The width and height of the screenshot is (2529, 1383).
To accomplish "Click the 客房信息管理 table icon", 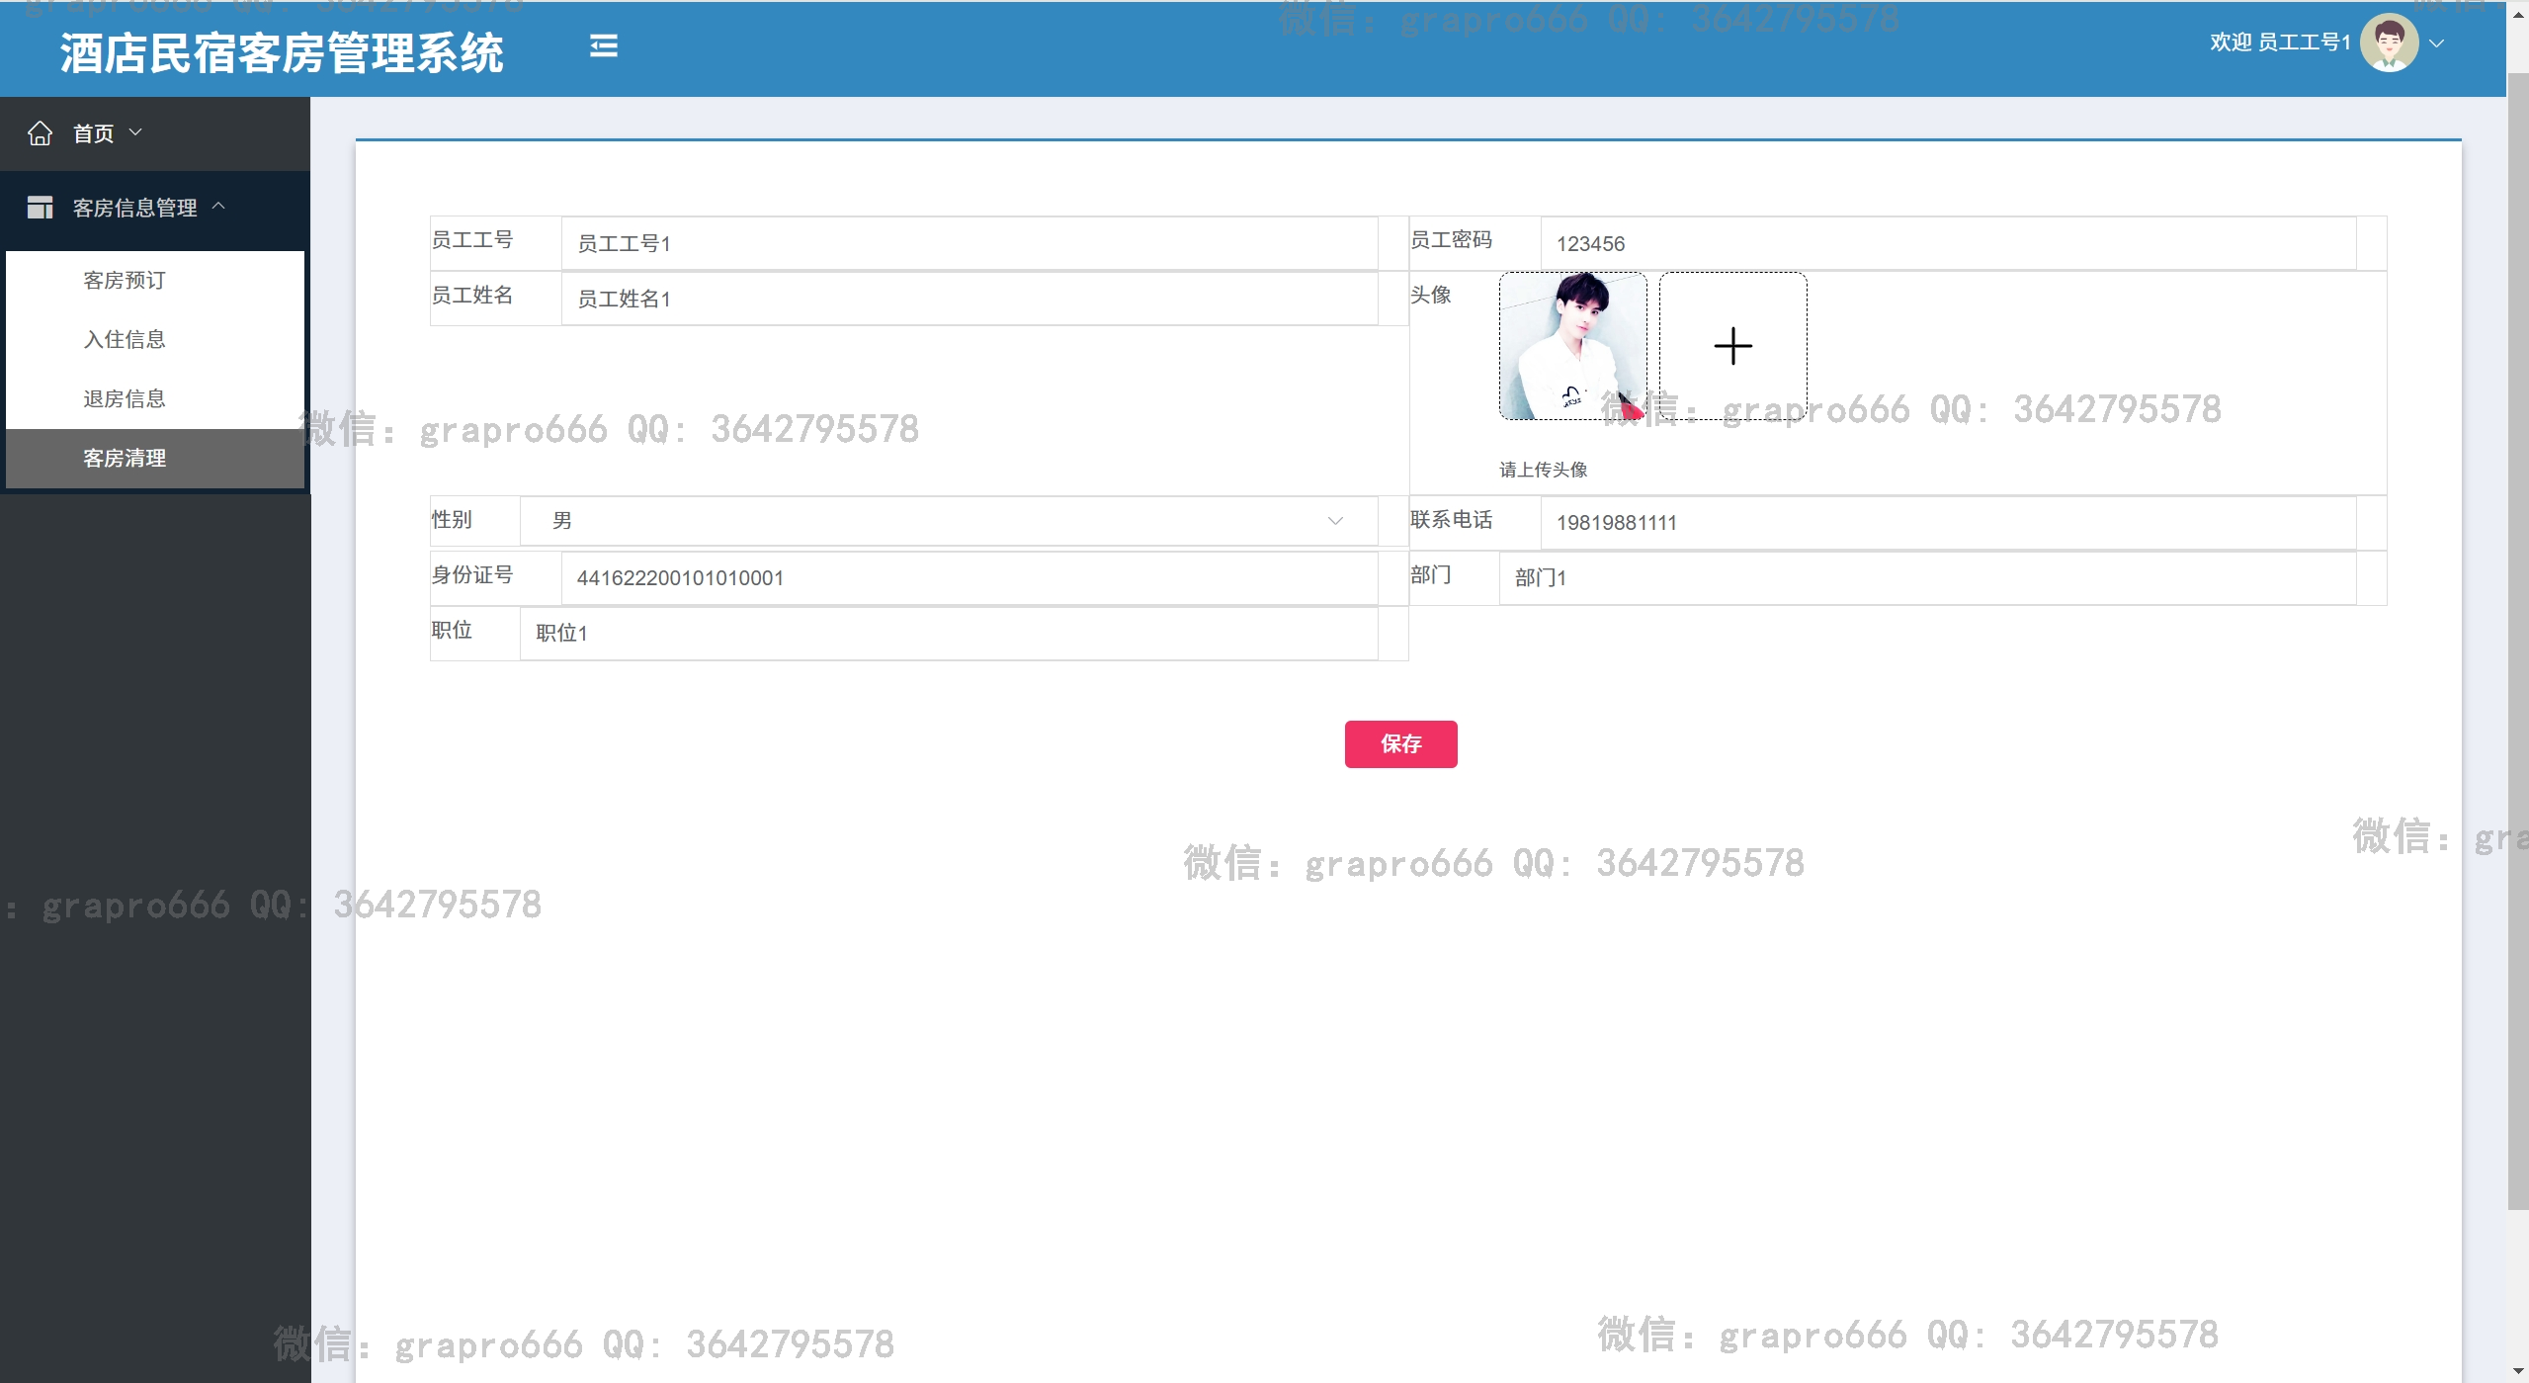I will coord(40,208).
